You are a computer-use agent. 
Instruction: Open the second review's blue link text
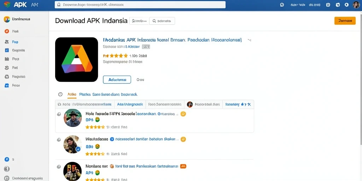147,139
